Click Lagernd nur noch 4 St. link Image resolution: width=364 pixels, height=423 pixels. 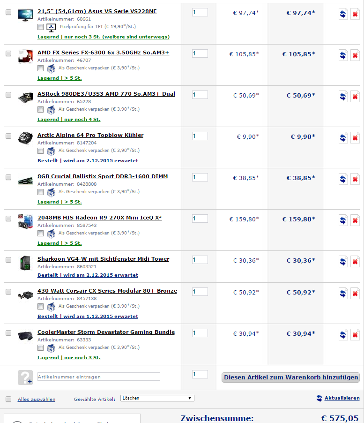(x=69, y=119)
